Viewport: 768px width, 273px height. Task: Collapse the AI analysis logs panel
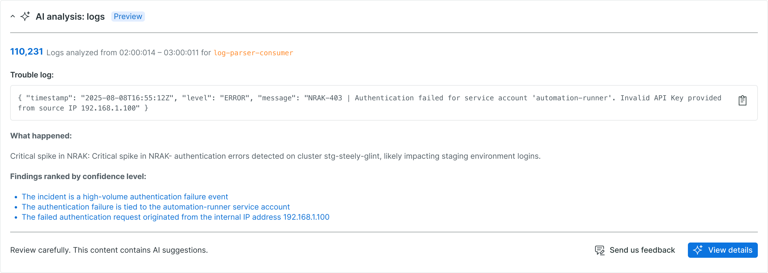click(13, 17)
